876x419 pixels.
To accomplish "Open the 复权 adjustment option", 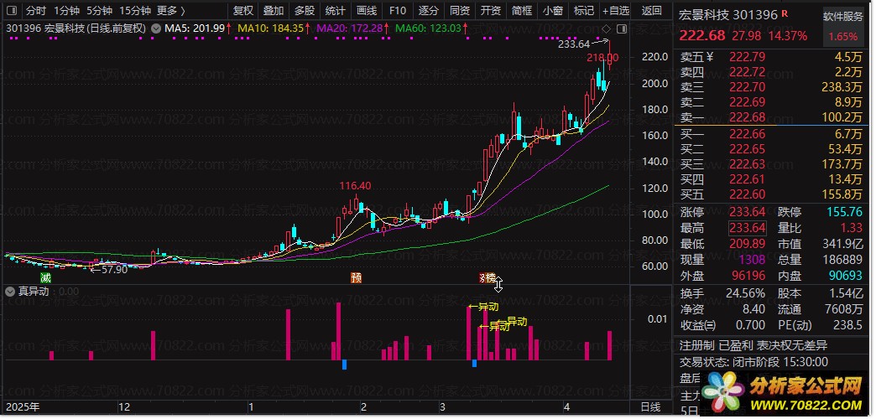I will coord(243,10).
